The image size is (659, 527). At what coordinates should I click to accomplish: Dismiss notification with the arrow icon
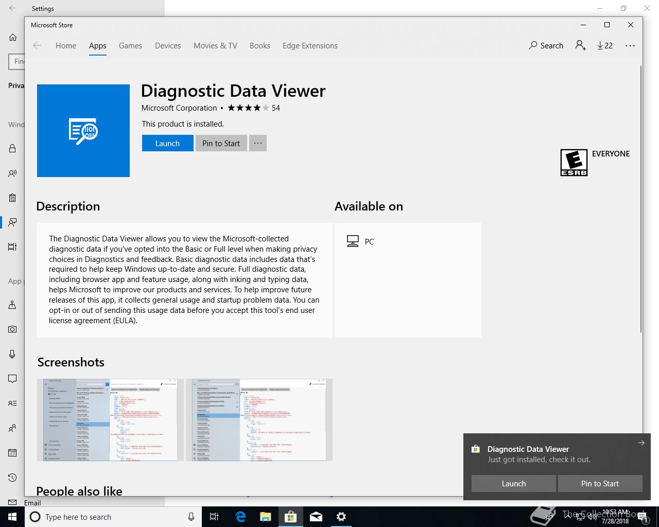click(641, 443)
